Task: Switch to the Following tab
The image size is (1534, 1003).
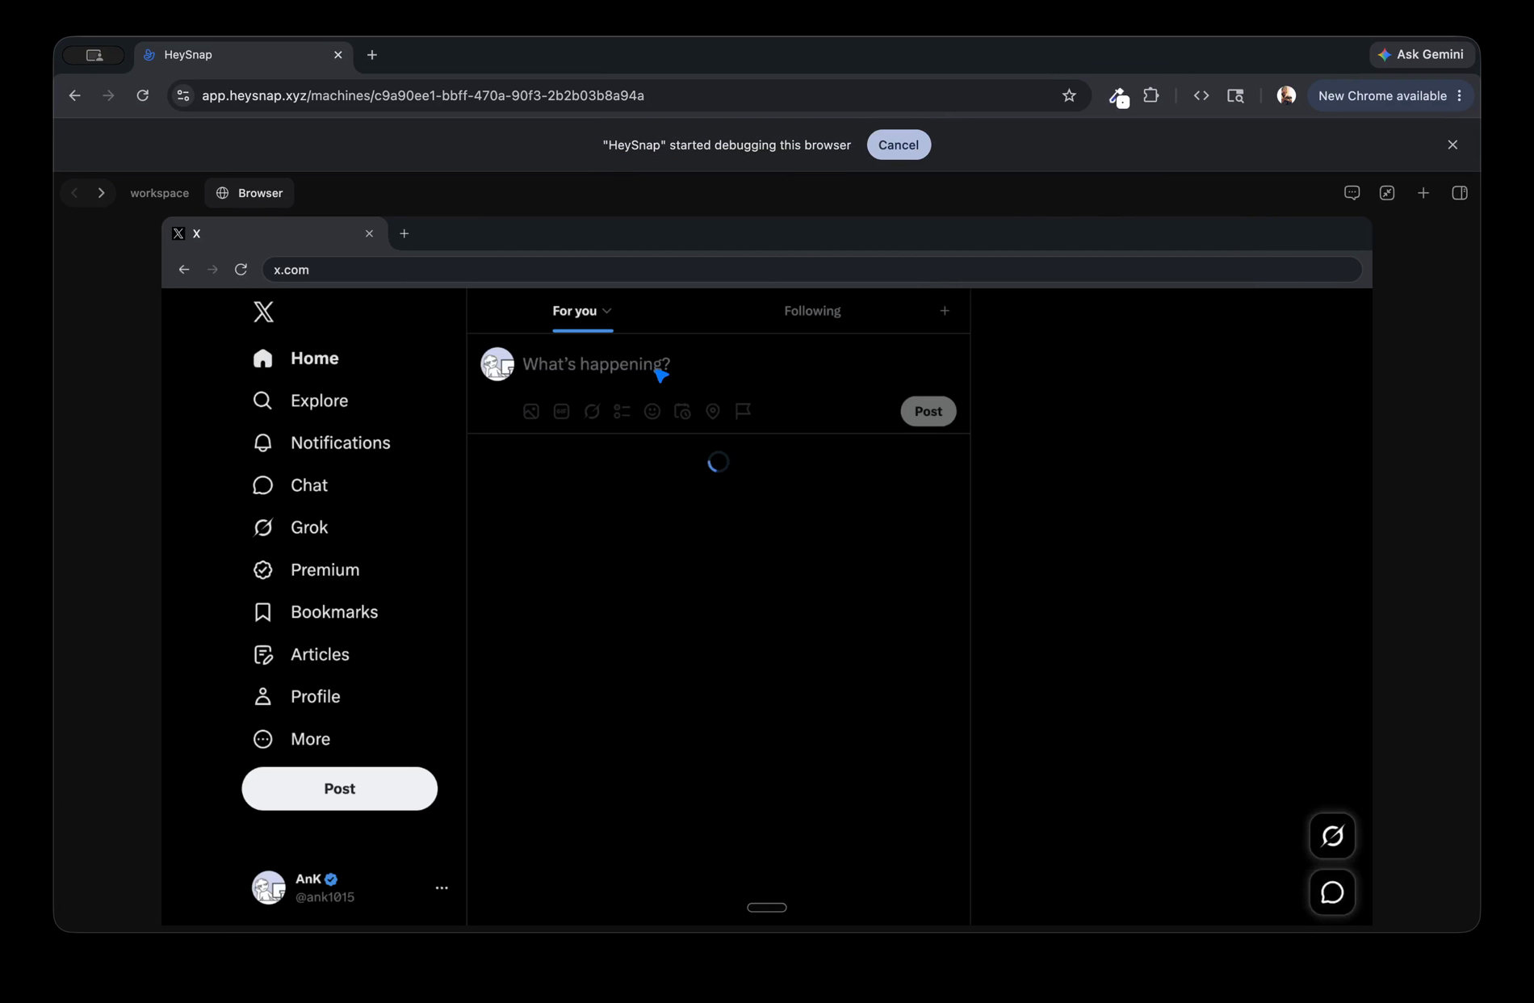Action: point(812,311)
